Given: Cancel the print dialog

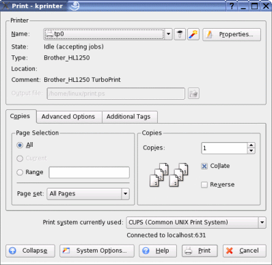Looking at the screenshot, I should pos(245,251).
